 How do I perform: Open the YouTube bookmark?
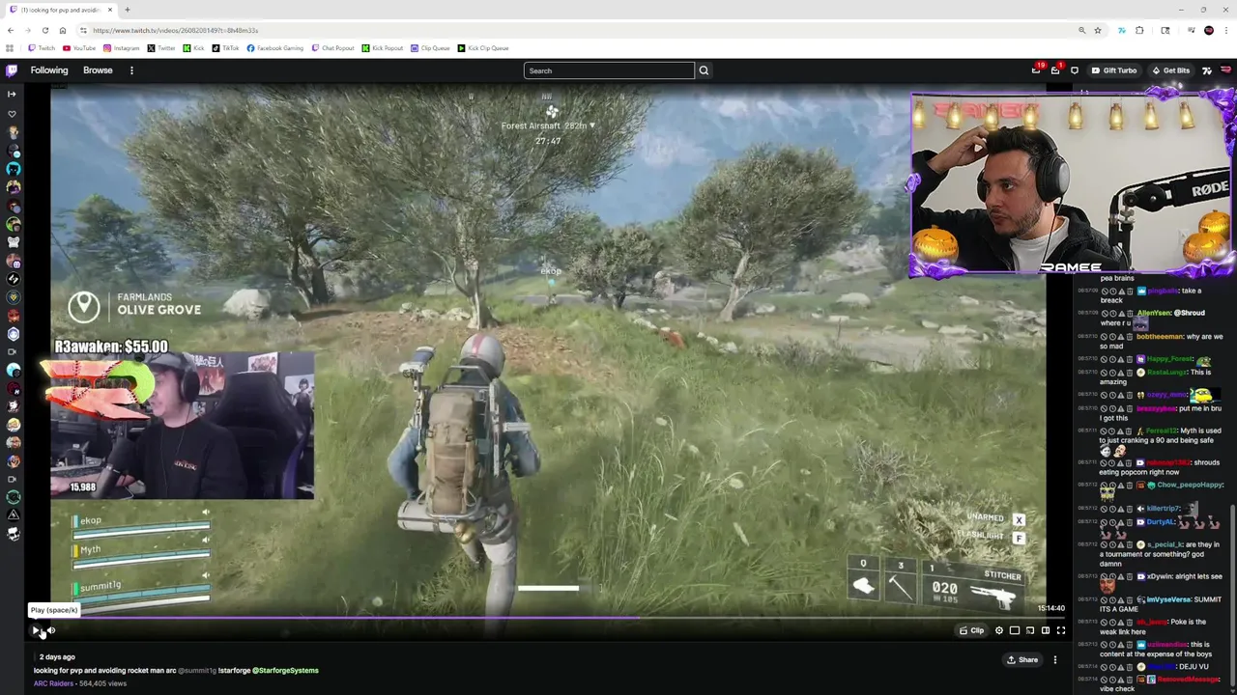tap(79, 48)
